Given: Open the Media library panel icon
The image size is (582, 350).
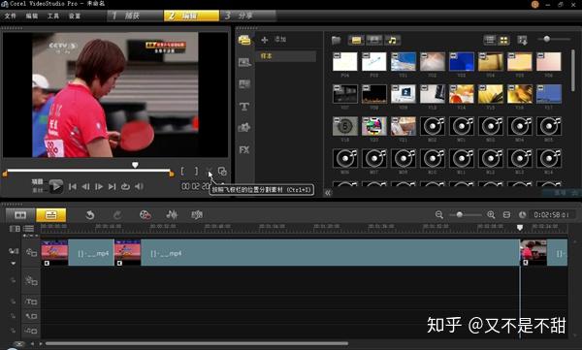Looking at the screenshot, I should pos(244,40).
